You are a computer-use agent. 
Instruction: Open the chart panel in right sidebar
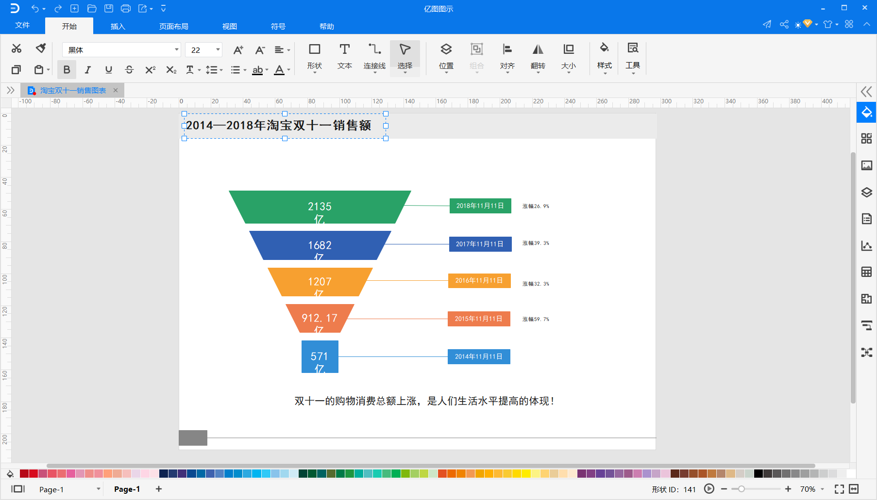[867, 245]
